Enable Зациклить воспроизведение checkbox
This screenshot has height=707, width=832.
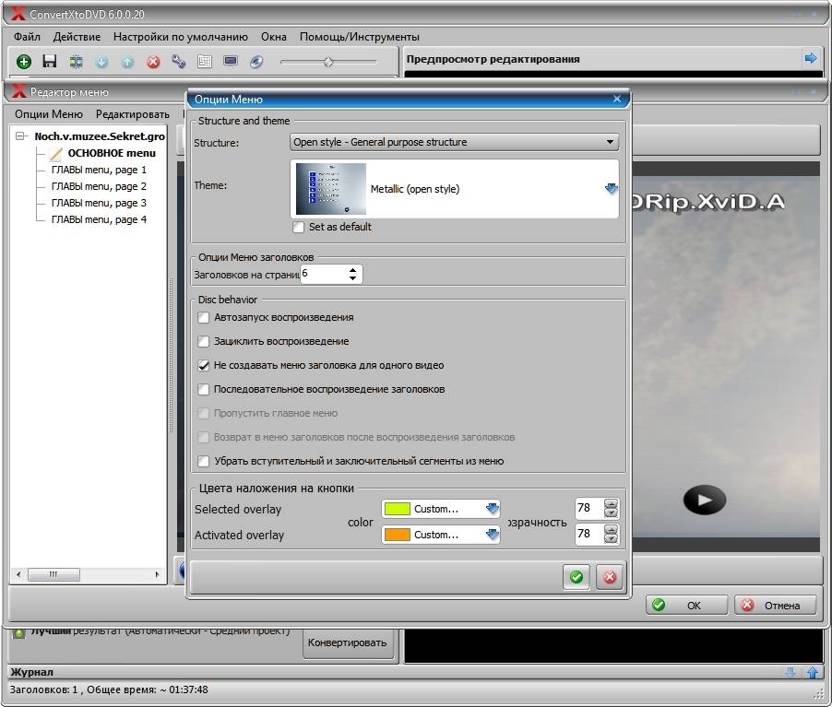[x=203, y=342]
